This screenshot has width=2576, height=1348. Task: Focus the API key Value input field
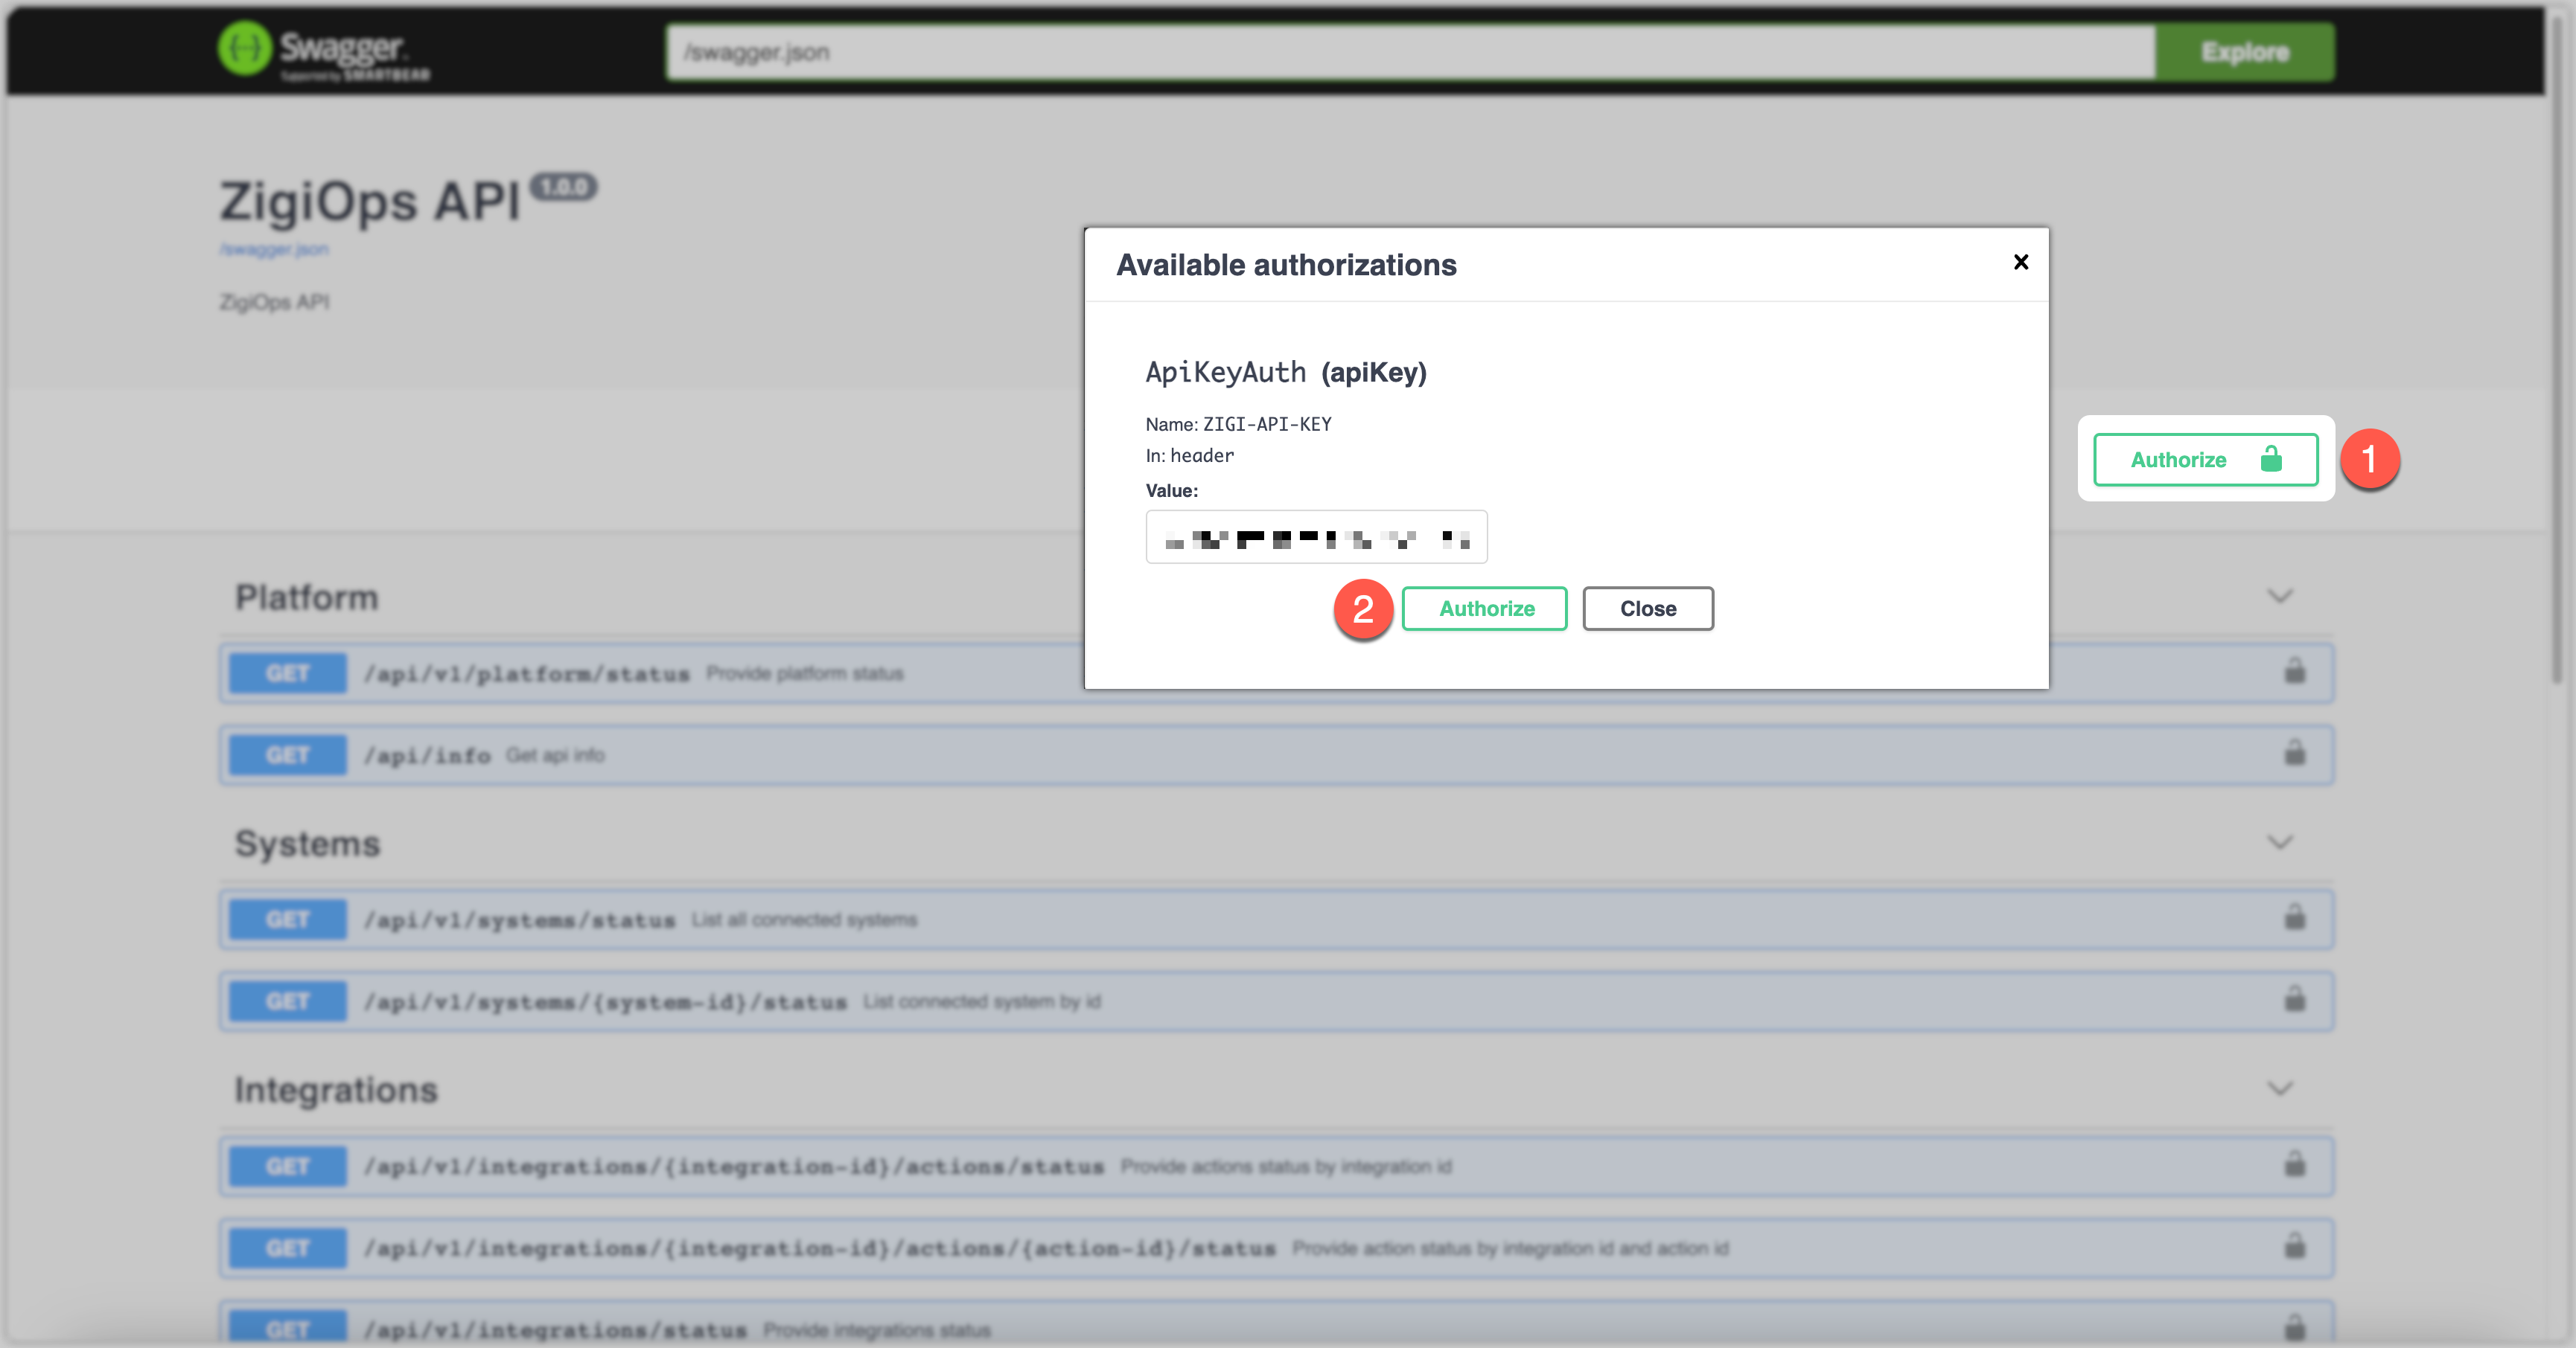[1316, 538]
